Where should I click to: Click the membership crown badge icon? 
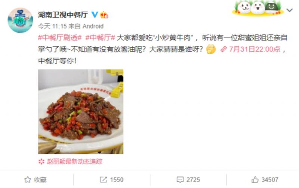click(x=104, y=15)
